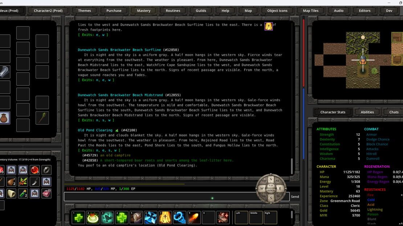Viewport: 403px width, 226px height.
Task: Click the Left mouse binding slot
Action: pyautogui.click(x=241, y=218)
